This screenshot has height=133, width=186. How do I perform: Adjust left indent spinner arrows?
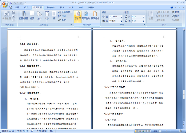coord(121,16)
